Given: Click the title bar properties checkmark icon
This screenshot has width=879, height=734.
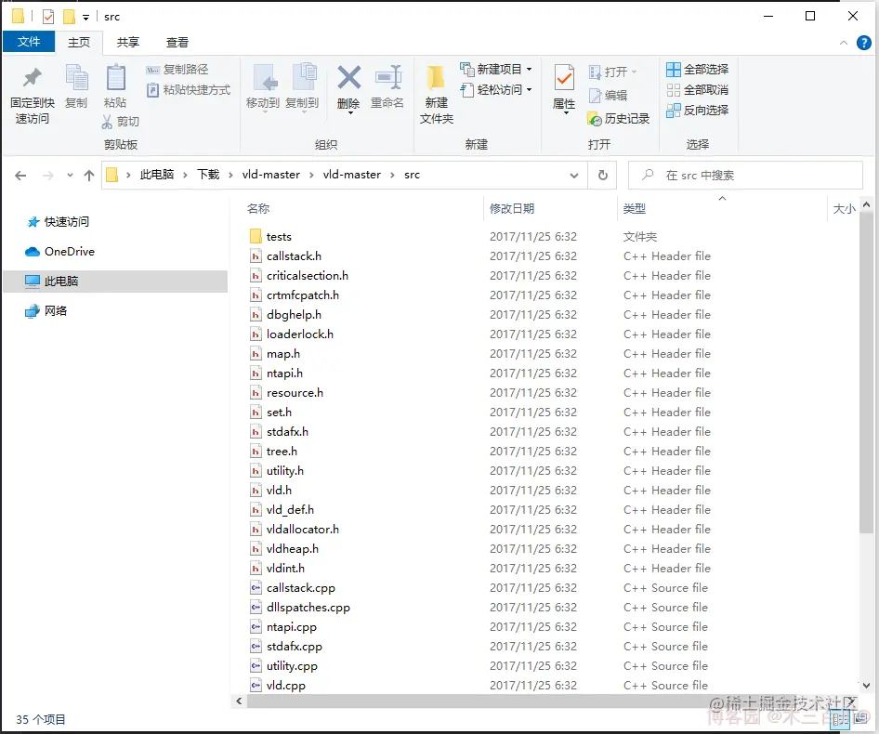Looking at the screenshot, I should [48, 17].
